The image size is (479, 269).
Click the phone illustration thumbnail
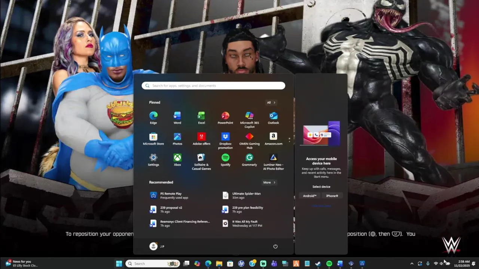[321, 133]
